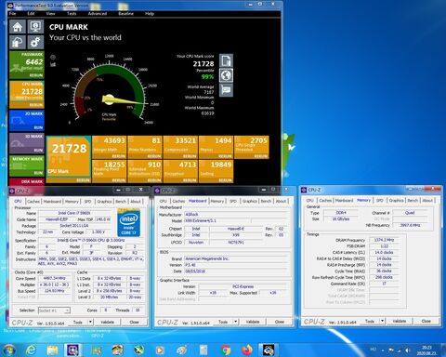Click the small chart icon beside the gauge

pos(53,64)
